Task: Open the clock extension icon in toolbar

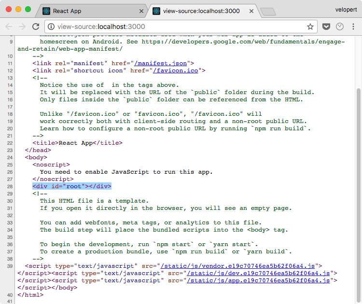Action: [x=340, y=27]
